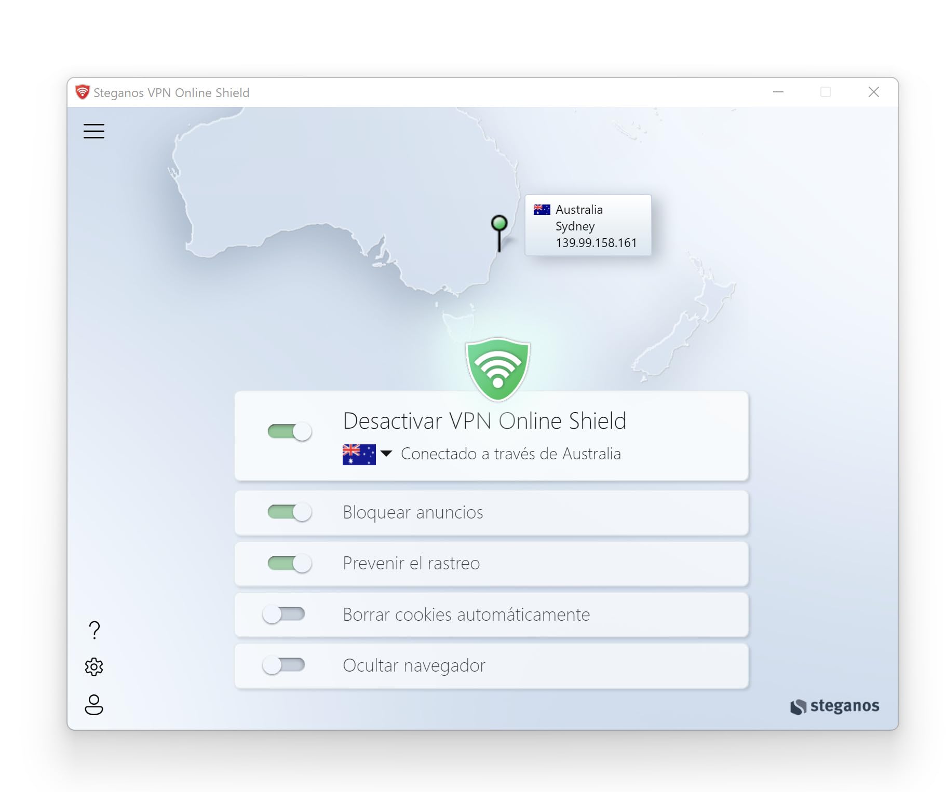Click the steganos brand logo

point(834,706)
